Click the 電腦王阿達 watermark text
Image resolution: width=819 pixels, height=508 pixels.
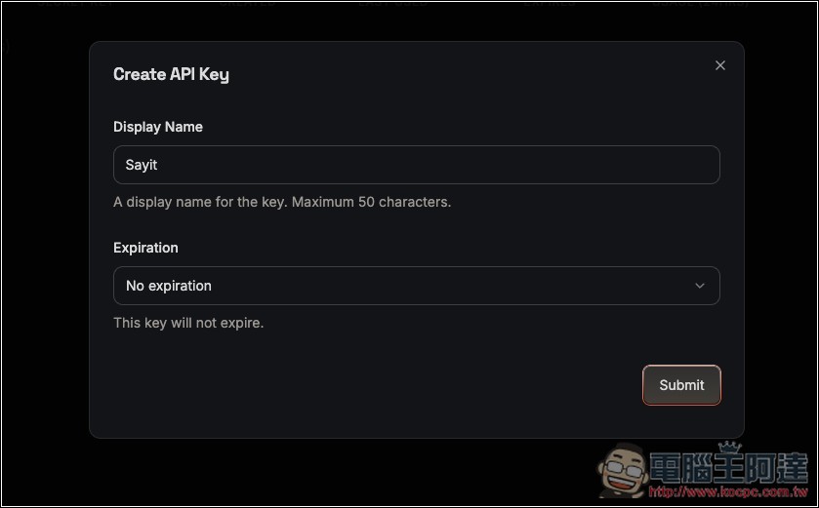click(x=729, y=469)
